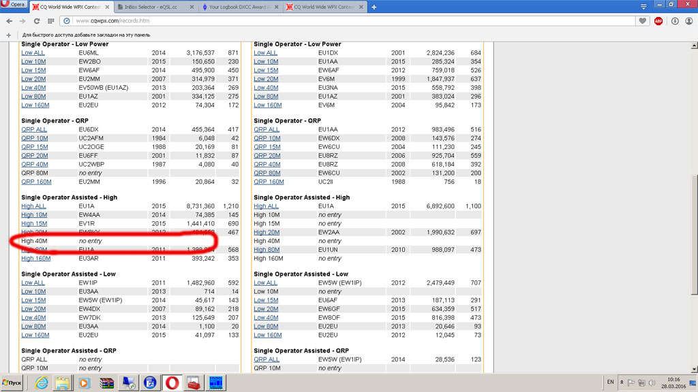
Task: Open the downloads icon in browser toolbar
Action: 674,21
